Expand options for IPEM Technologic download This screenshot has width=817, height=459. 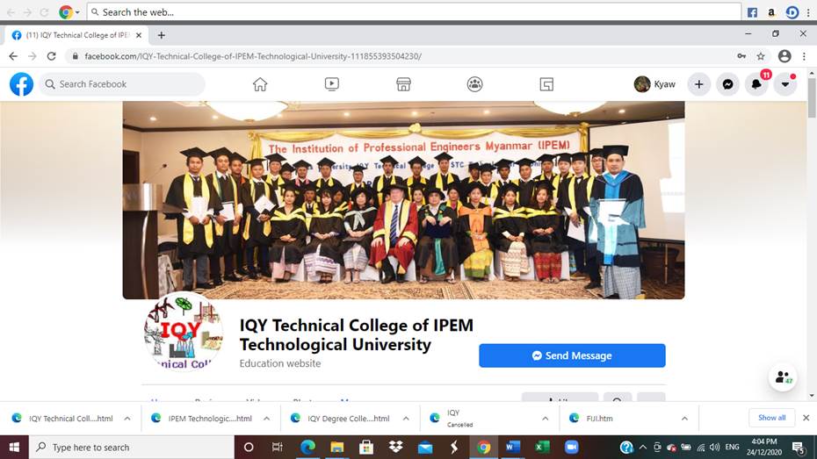pyautogui.click(x=266, y=419)
